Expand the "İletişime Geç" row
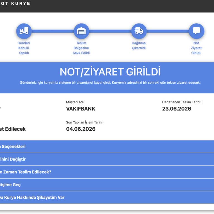The width and height of the screenshot is (214, 214). coord(107,185)
